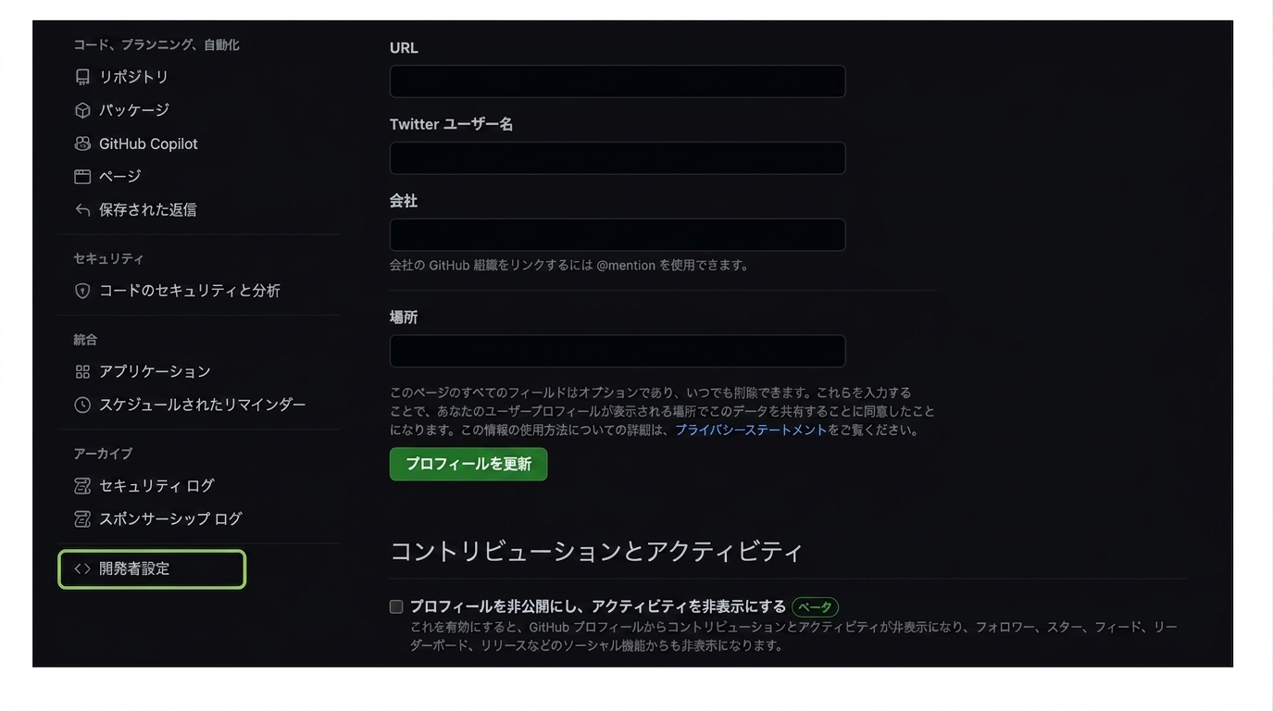The width and height of the screenshot is (1273, 711).
Task: Click the clock icon beside スケジュールされたリマインダー
Action: (x=82, y=405)
